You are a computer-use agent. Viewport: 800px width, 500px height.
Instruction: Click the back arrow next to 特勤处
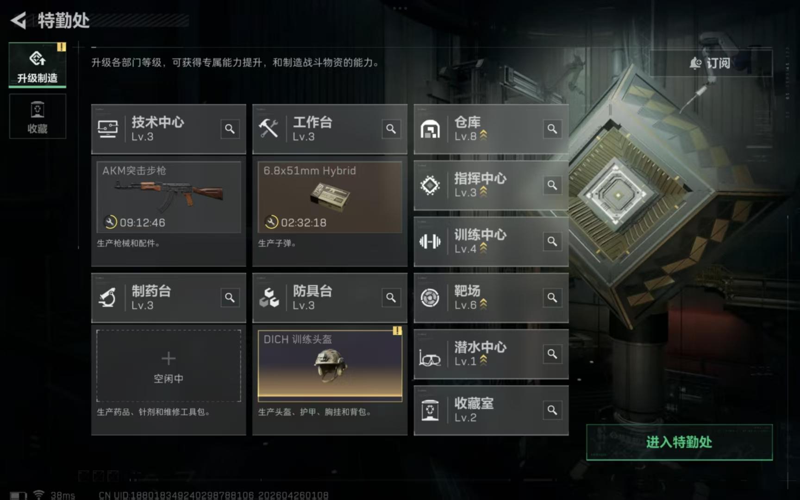(19, 20)
